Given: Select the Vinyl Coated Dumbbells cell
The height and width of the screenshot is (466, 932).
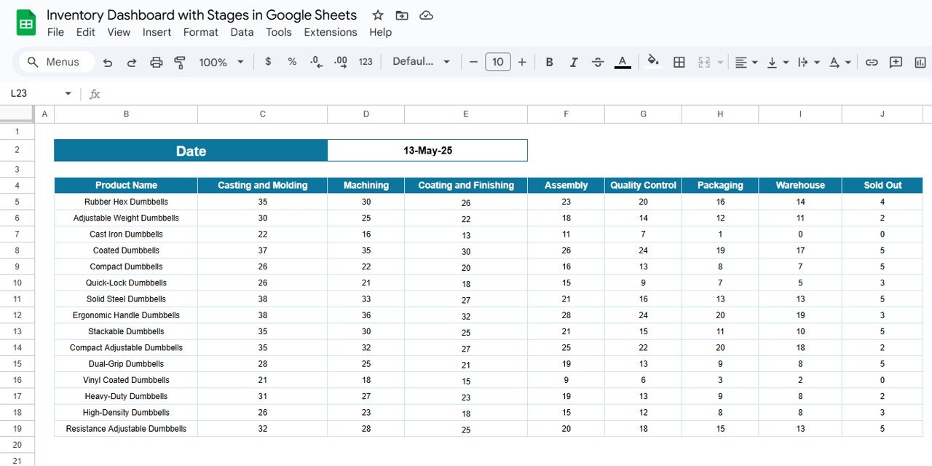Looking at the screenshot, I should point(126,380).
